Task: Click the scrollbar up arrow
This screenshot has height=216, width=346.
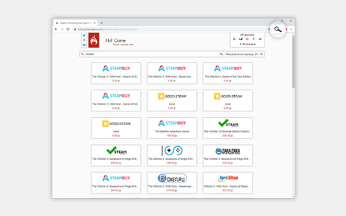Action: click(x=294, y=35)
